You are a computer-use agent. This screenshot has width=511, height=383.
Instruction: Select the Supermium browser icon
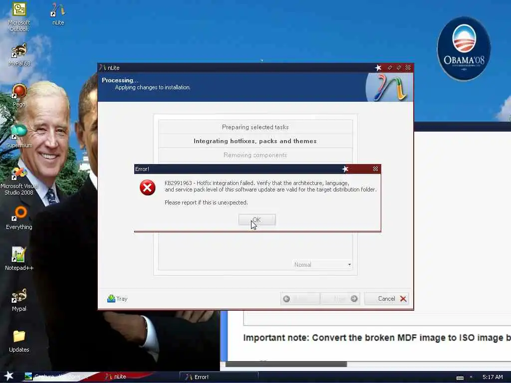19,136
